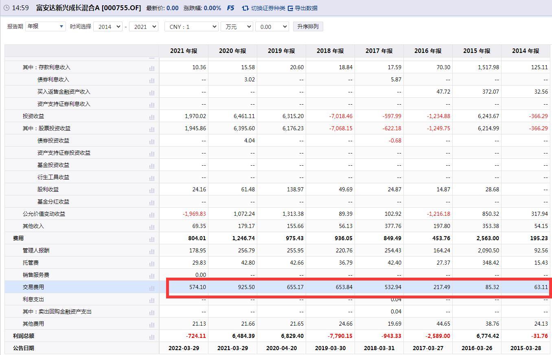
Task: Click chart icon for 其他收入 row
Action: click(152, 226)
